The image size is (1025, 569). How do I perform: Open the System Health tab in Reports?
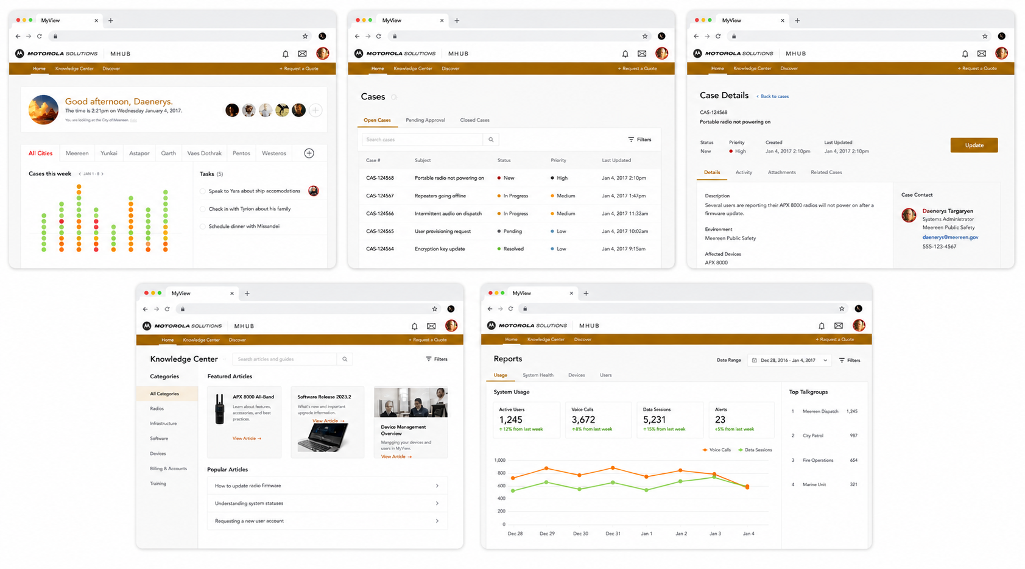538,375
